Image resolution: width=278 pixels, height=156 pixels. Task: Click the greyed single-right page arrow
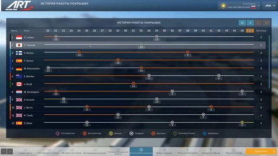(258, 23)
